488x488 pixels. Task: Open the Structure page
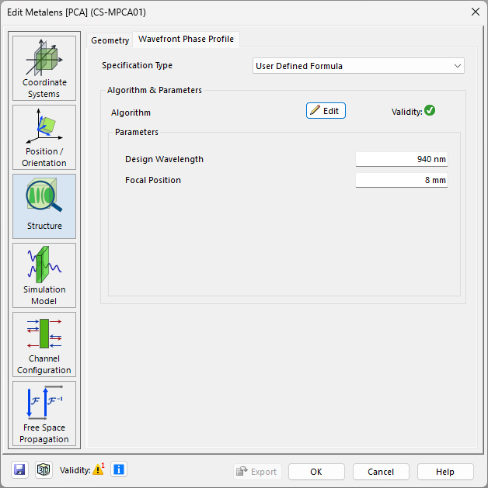coord(44,206)
